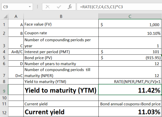This screenshot has width=162, height=117.
Task: Click cell A2 containing letter B
Action: point(16,32)
